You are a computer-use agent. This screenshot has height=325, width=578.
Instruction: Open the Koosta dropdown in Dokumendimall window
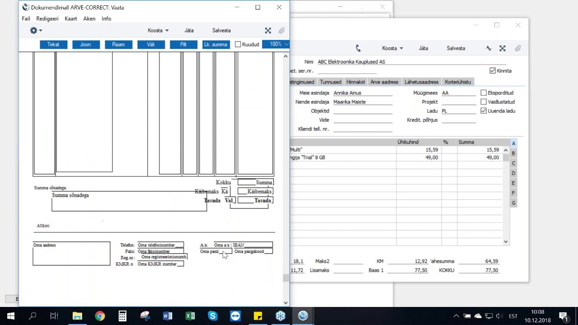[158, 30]
